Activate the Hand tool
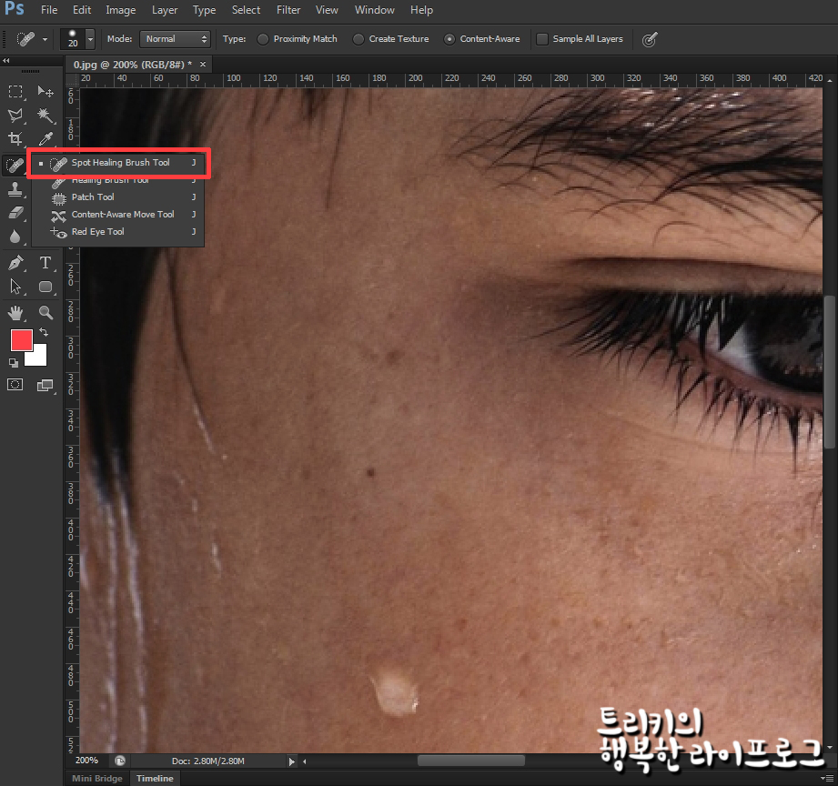The image size is (838, 786). click(x=15, y=313)
